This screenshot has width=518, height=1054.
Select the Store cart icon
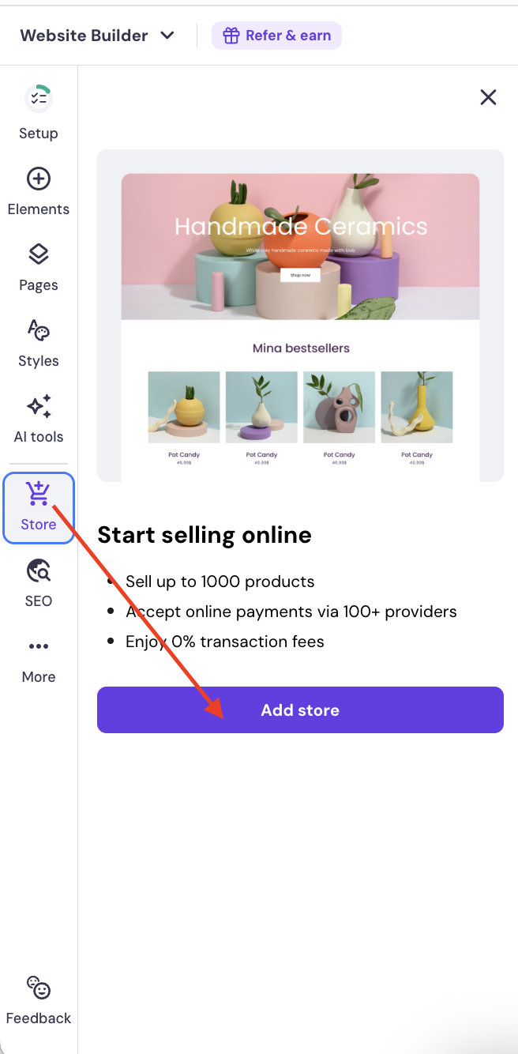[38, 494]
